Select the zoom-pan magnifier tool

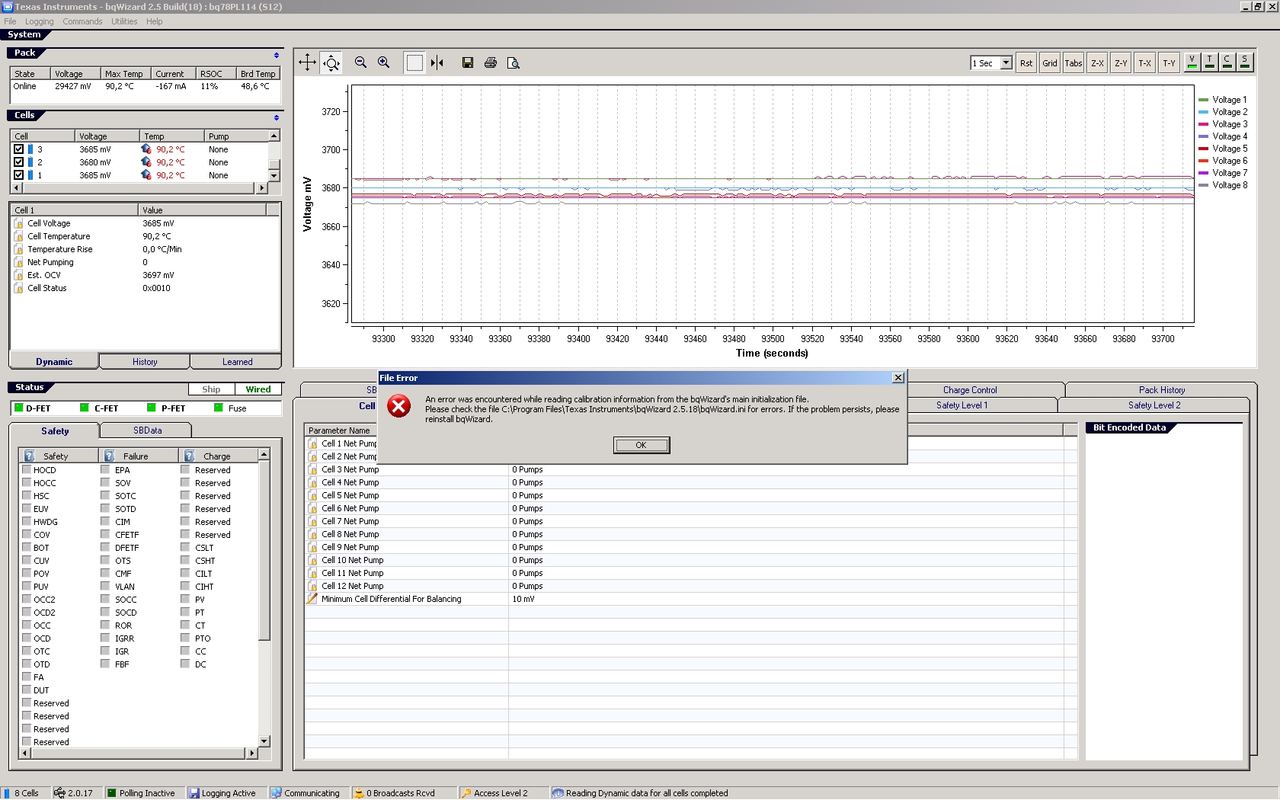coord(331,62)
